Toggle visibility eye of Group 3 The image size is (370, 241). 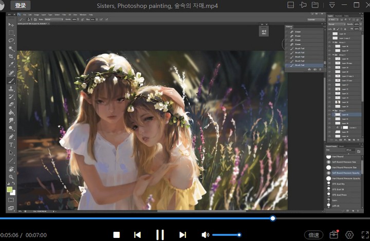[x=329, y=54]
